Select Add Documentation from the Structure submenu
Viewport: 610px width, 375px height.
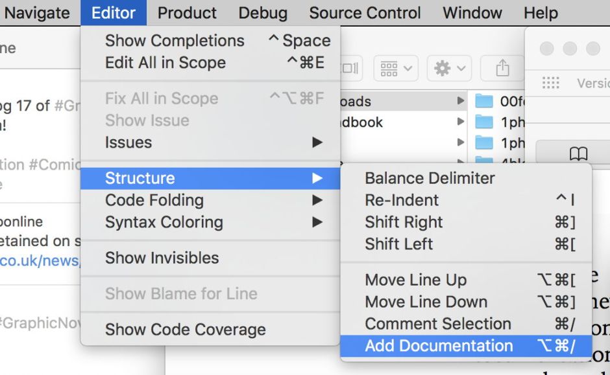coord(440,345)
